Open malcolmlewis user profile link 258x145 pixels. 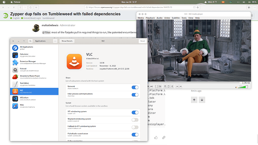tap(50, 25)
